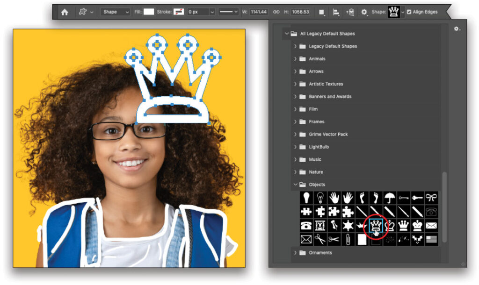Click the Home icon in the options bar
This screenshot has width=479, height=285.
coord(65,12)
